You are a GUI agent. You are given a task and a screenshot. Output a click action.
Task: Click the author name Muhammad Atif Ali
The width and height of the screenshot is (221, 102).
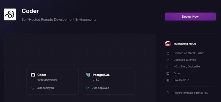click(185, 44)
